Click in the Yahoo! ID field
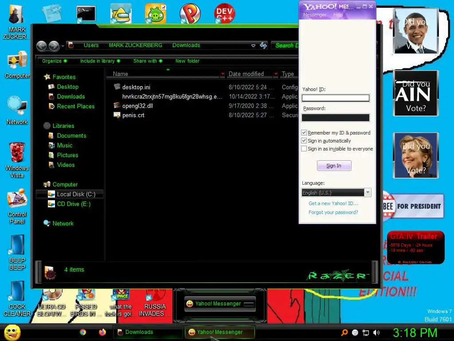This screenshot has width=454, height=341. pyautogui.click(x=335, y=98)
